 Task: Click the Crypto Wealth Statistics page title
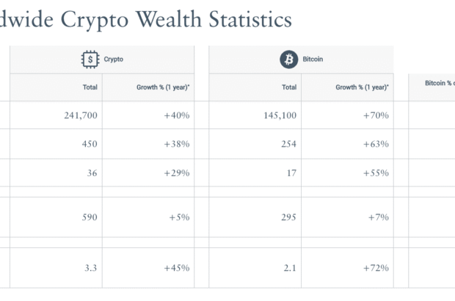[x=146, y=20]
